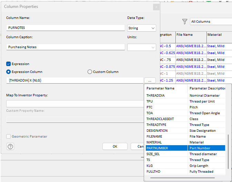Click the greyed Steel, Mild cell in NC - 1 row
The image size is (232, 182).
coord(220,74)
